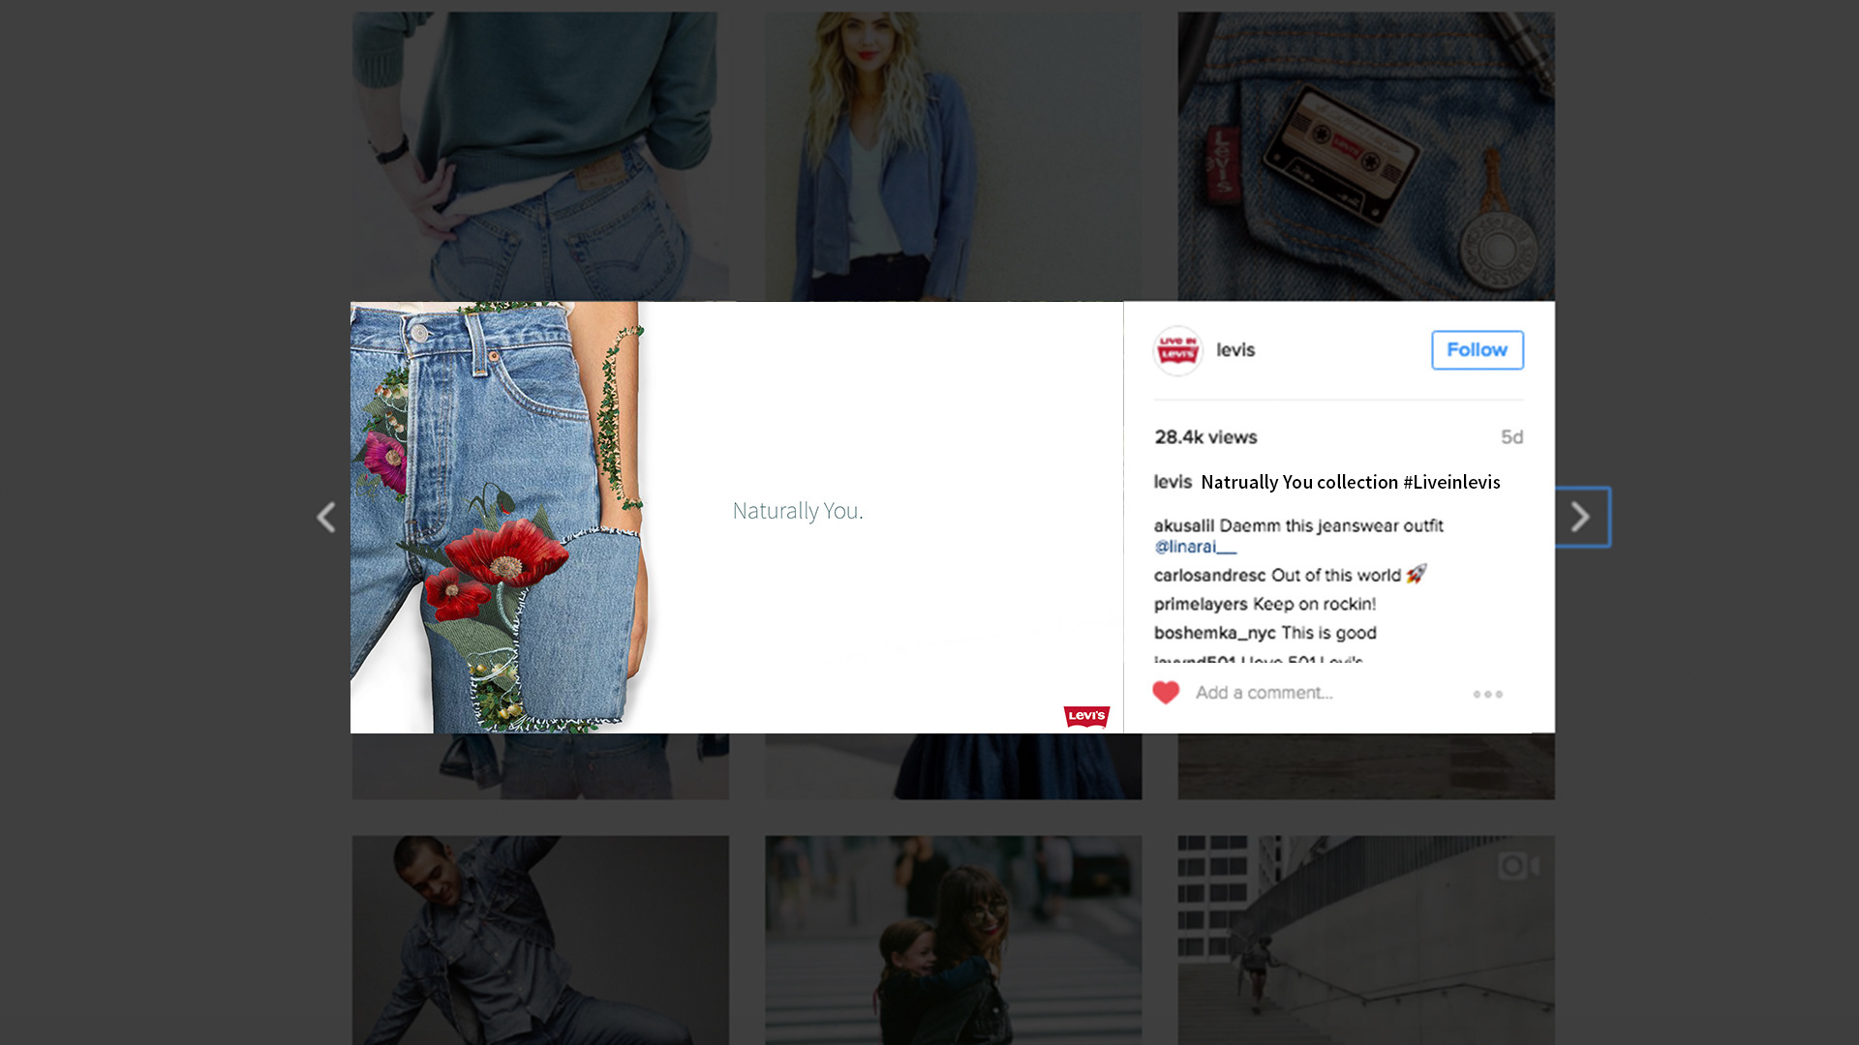Open thumbnail of green sweater and jeans

pos(540,156)
